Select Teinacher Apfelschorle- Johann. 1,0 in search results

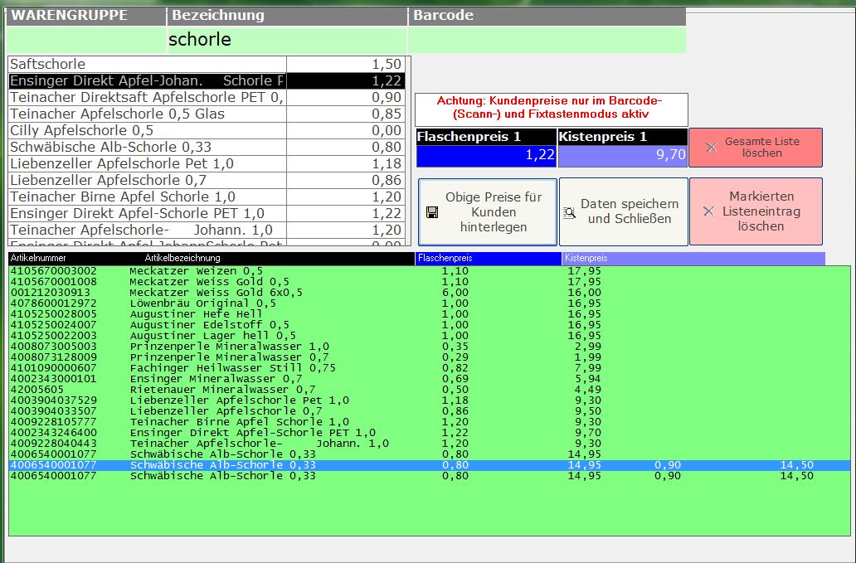[x=207, y=230]
